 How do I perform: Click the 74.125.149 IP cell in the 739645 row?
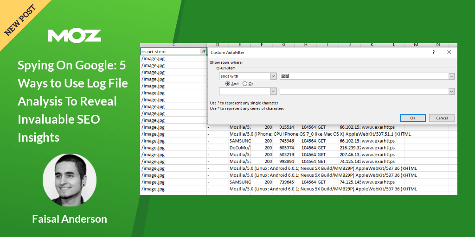(x=350, y=182)
